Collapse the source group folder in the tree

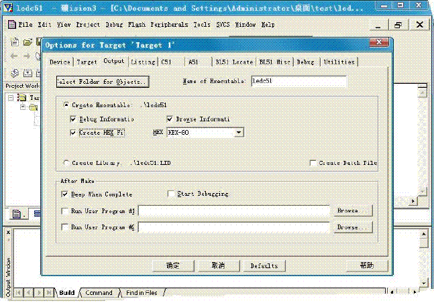[x=22, y=107]
